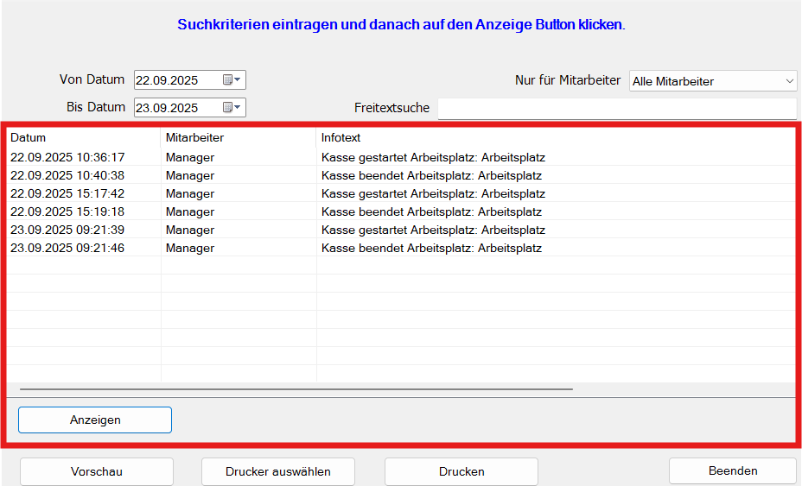This screenshot has height=486, width=802.
Task: Click the Drucker auswählen button
Action: [278, 471]
